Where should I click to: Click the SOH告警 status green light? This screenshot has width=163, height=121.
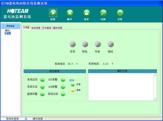[63, 87]
